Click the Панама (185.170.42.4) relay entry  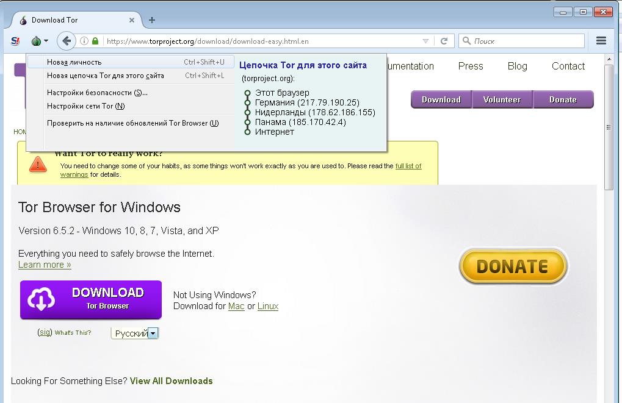pos(300,122)
